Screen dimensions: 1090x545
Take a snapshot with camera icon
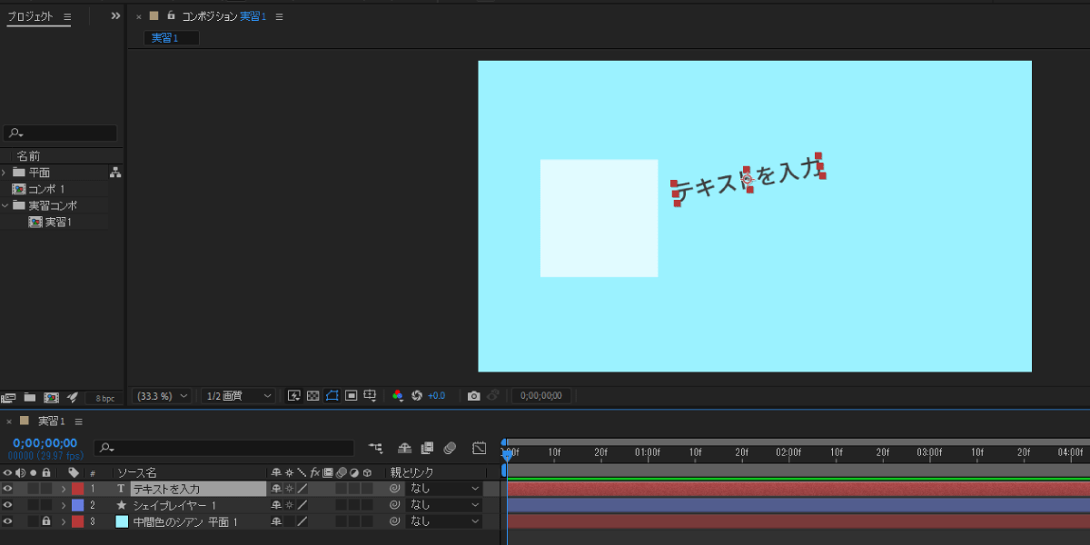click(x=473, y=396)
